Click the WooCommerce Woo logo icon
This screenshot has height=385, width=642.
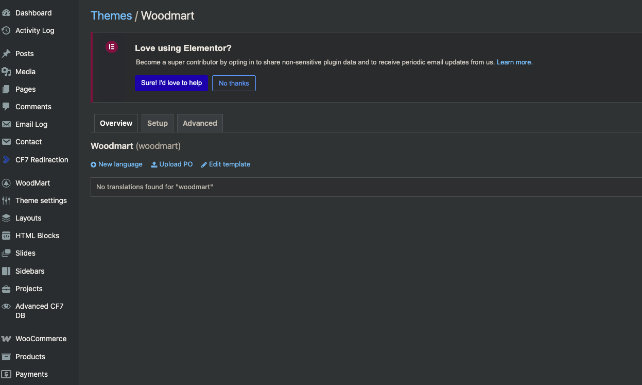point(6,339)
